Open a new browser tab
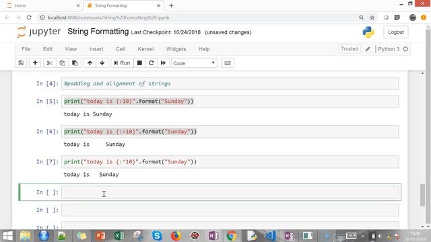Screen dimensions: 431x242 pyautogui.click(x=171, y=5)
